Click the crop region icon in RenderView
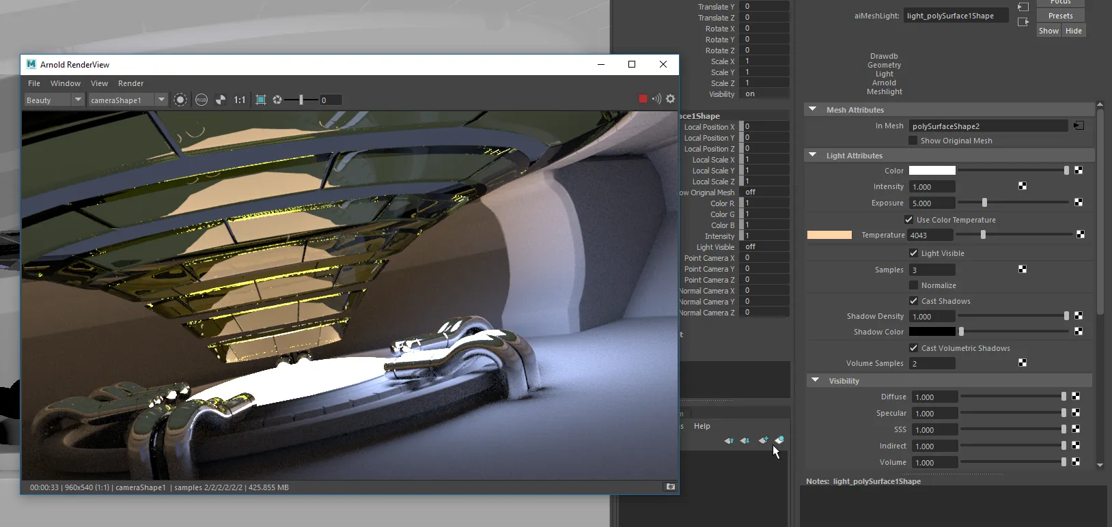 pos(261,100)
